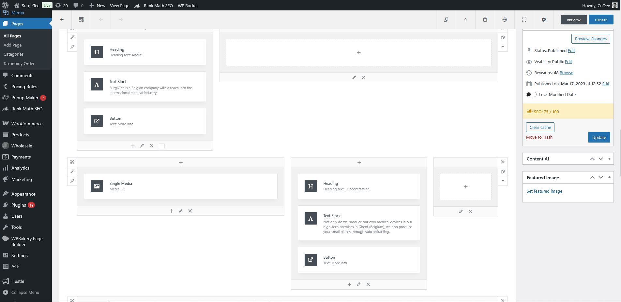621x302 pixels.
Task: Delete the Subcontracting column with X icon
Action: point(368,284)
